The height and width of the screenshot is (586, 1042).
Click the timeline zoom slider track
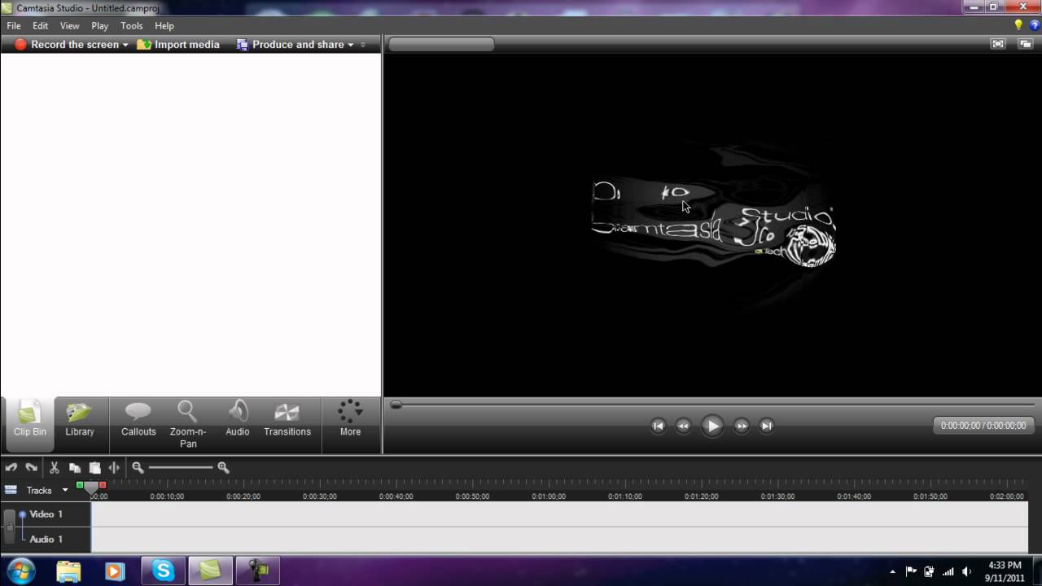tap(181, 467)
